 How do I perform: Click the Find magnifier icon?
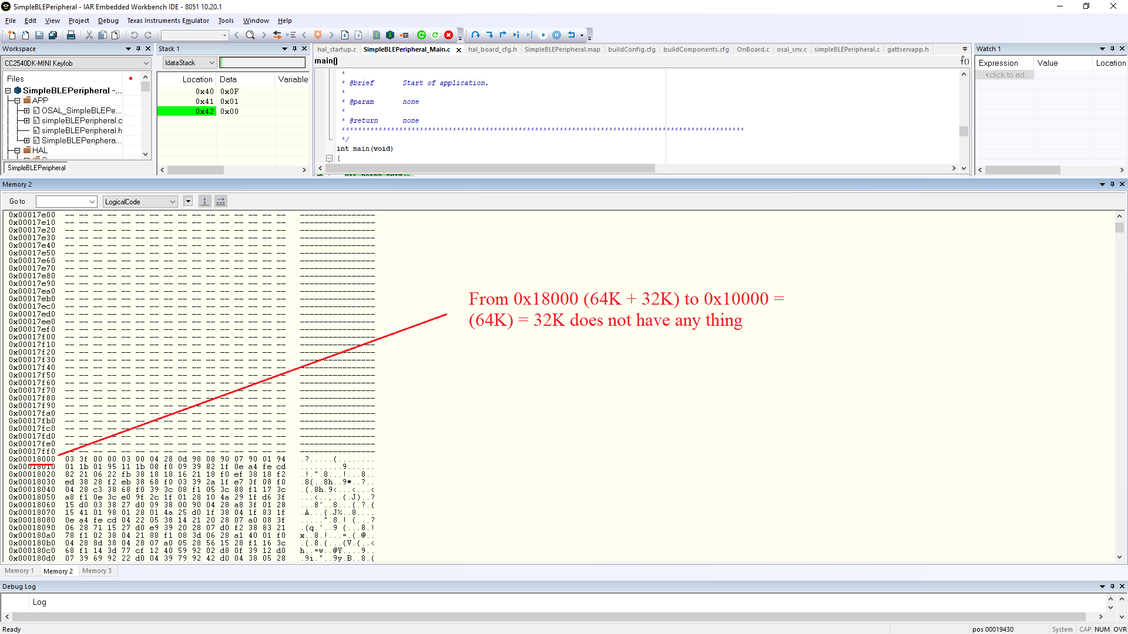(x=250, y=35)
